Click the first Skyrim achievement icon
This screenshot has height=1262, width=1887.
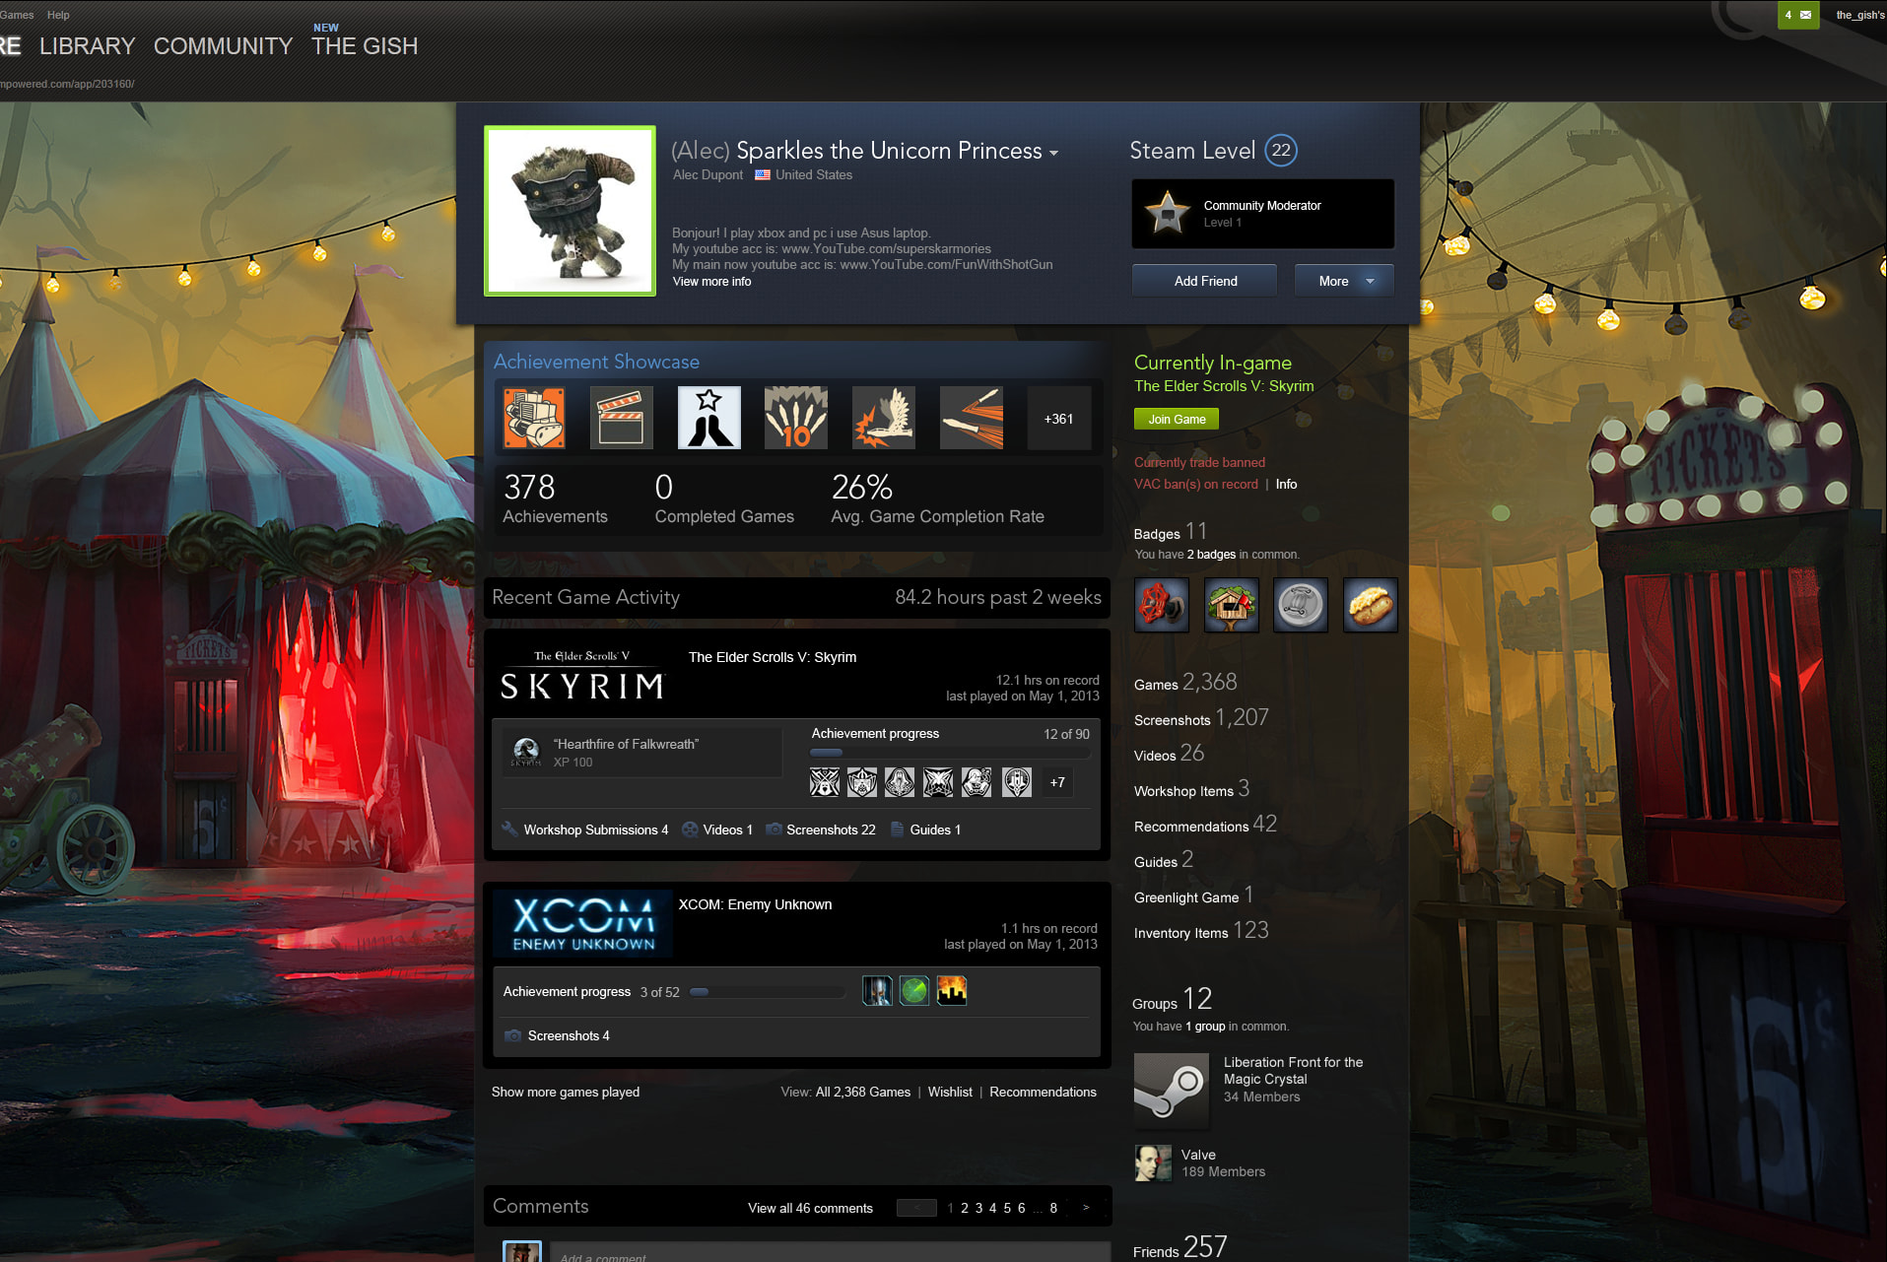coord(825,782)
